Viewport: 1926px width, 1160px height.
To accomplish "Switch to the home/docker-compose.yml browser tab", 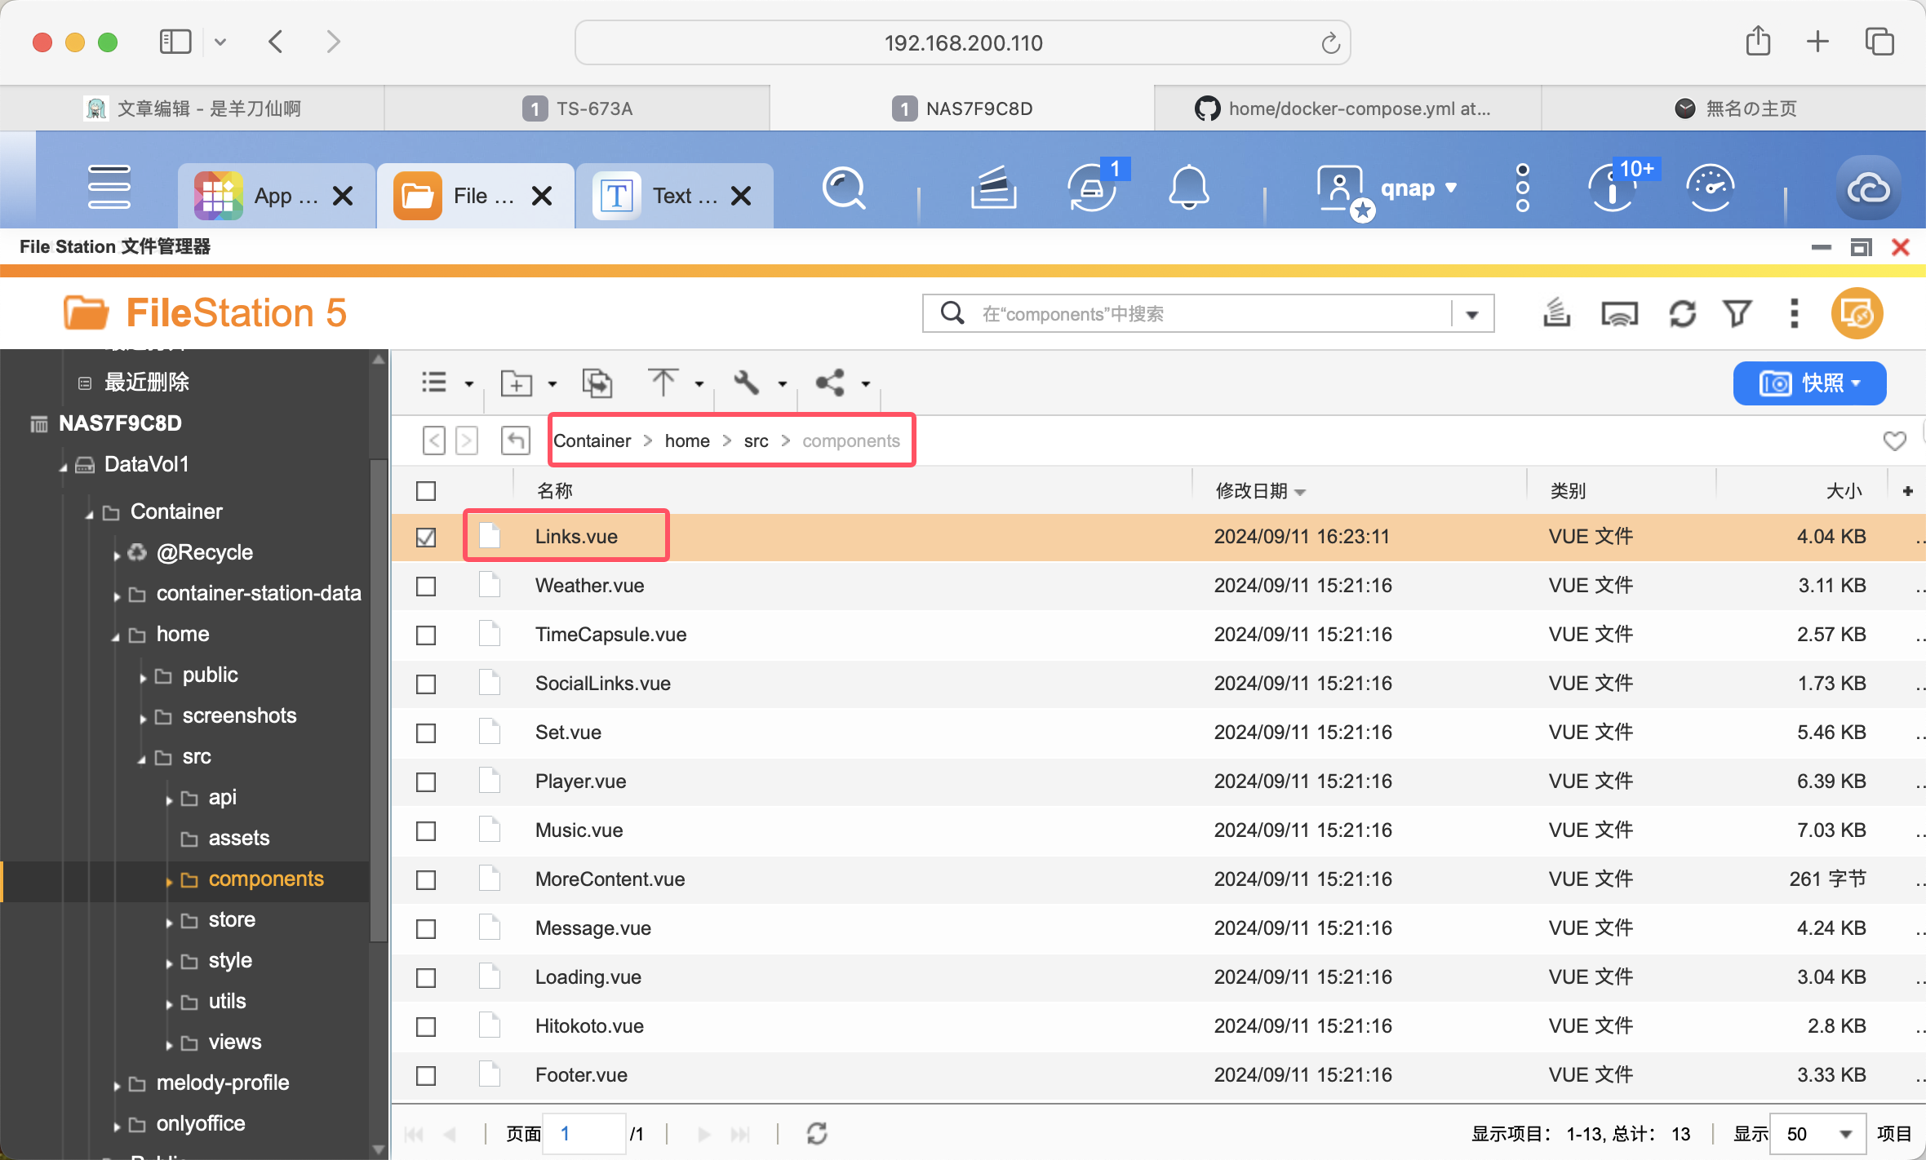I will 1347,108.
